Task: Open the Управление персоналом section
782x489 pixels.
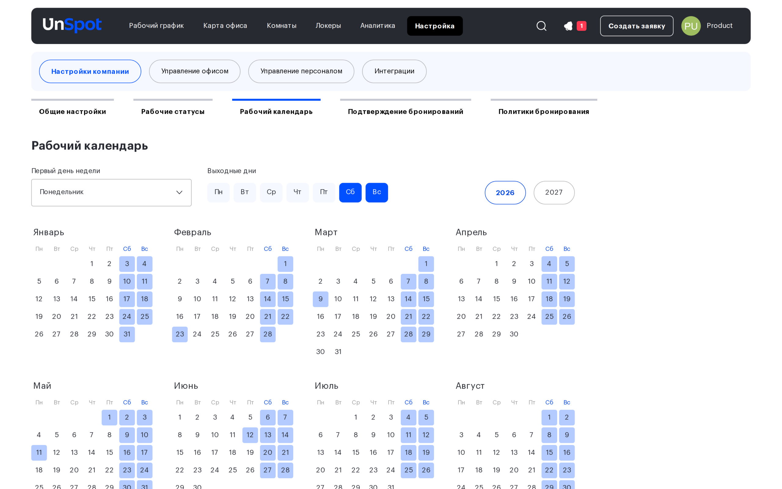Action: click(x=301, y=71)
